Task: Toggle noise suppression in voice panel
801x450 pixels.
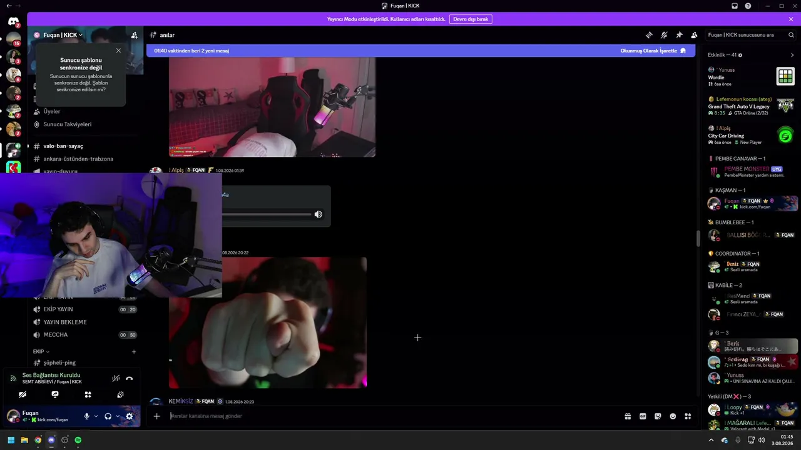Action: pos(116,378)
